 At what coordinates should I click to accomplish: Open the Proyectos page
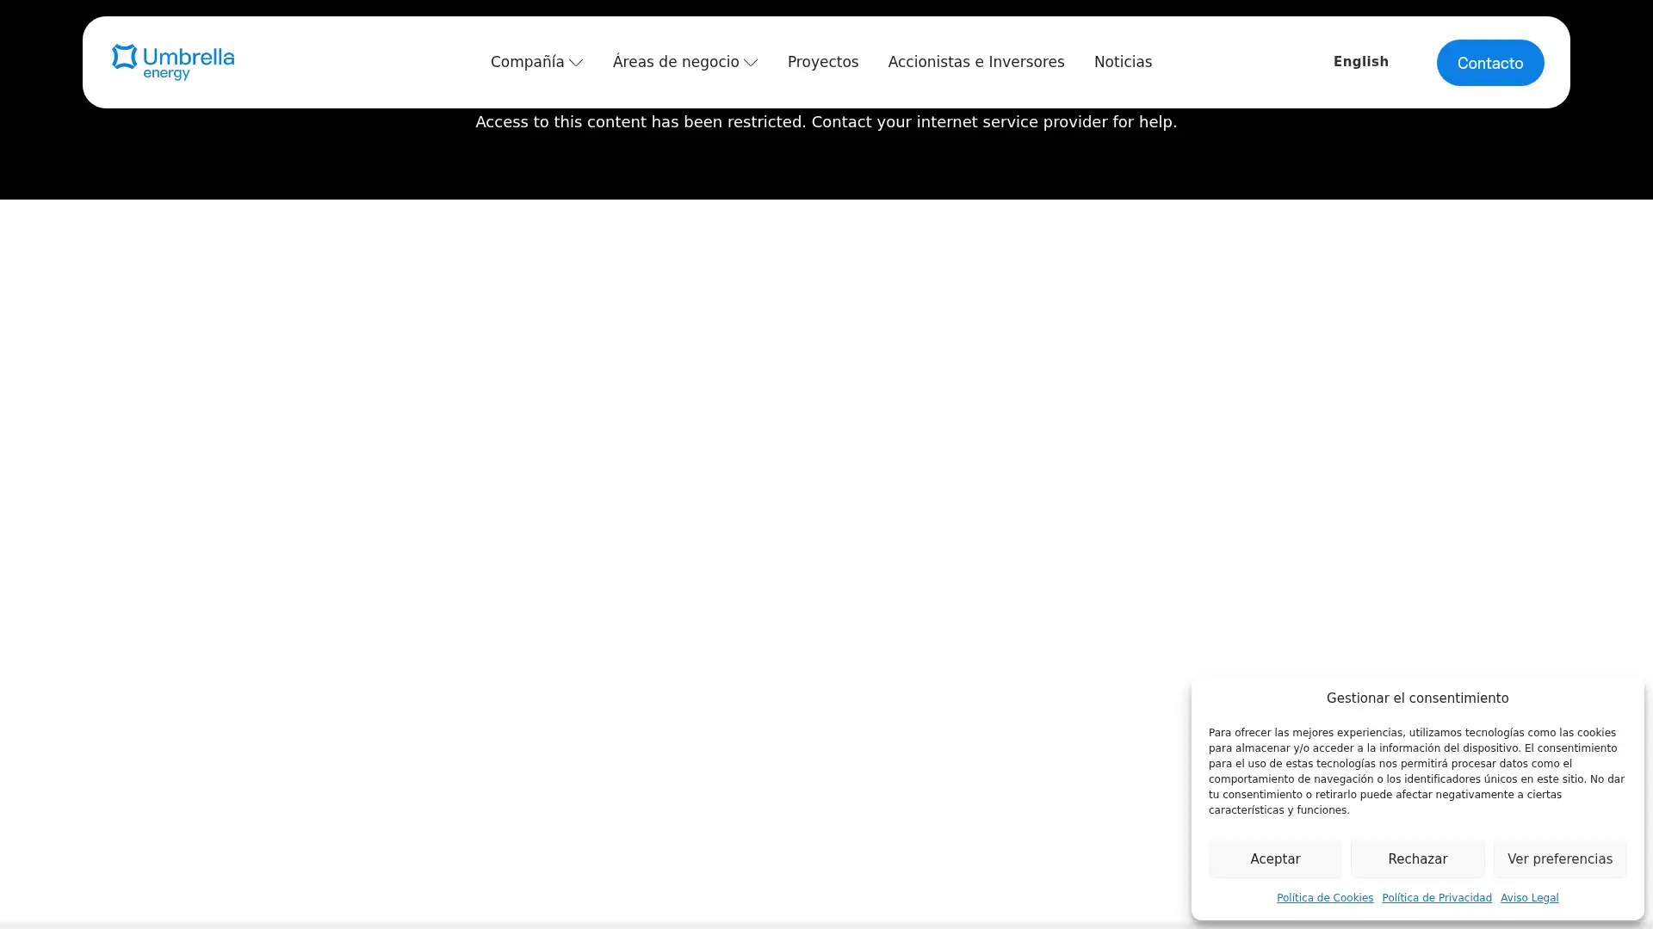coord(823,62)
